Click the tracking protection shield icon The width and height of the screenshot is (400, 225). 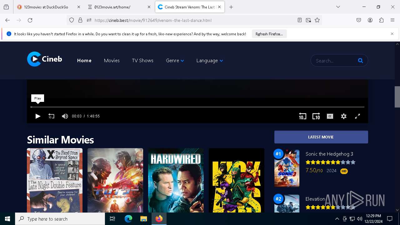72,20
